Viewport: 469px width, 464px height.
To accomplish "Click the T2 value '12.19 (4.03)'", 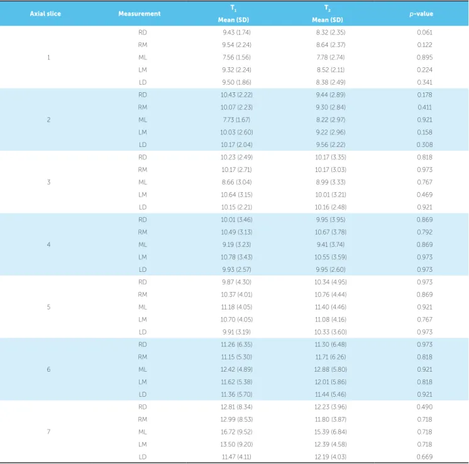I will coord(331,457).
